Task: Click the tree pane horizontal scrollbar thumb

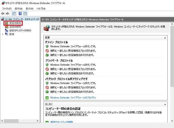Action: click(x=11, y=121)
